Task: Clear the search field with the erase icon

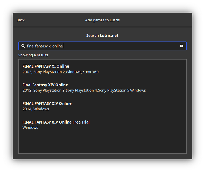Action: (x=182, y=46)
